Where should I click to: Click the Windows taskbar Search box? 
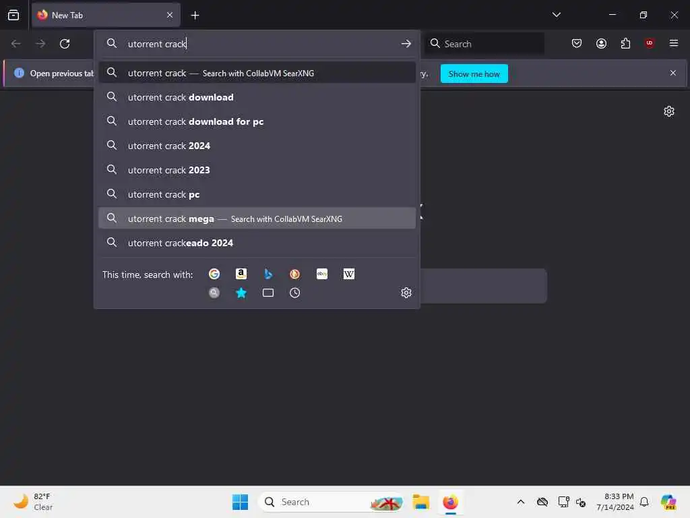[331, 502]
